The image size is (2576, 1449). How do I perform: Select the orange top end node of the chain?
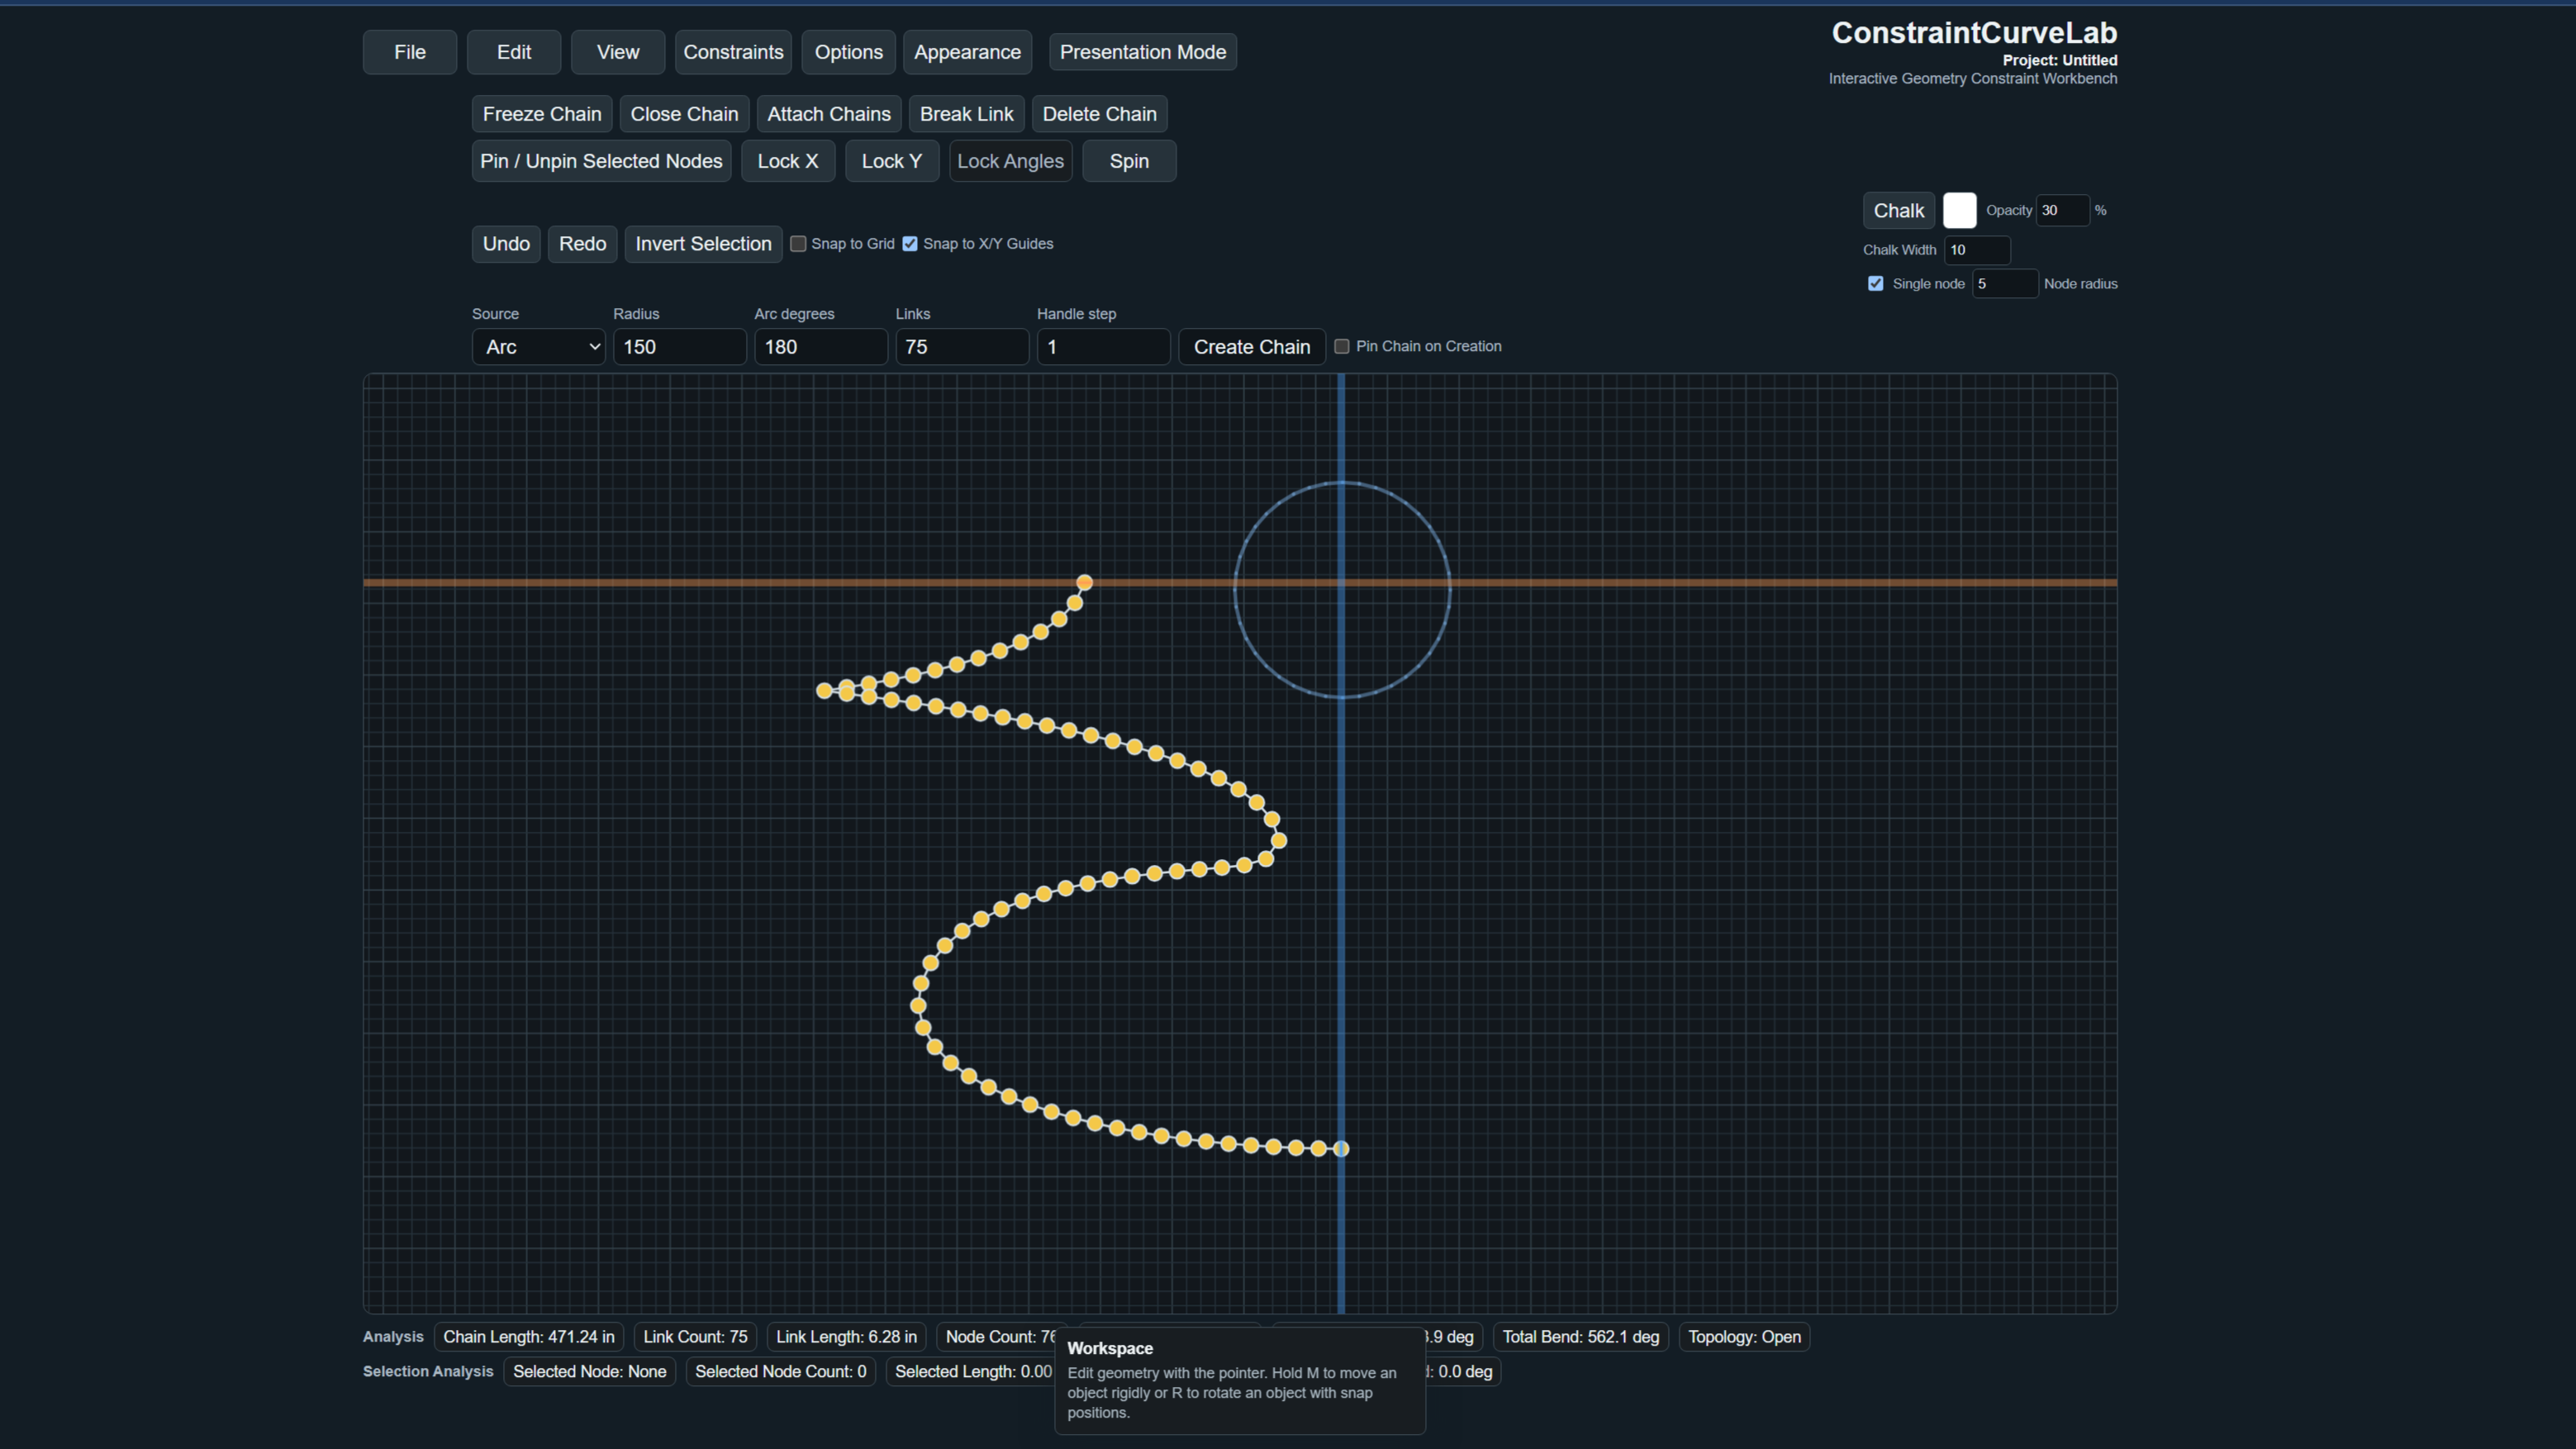pos(1084,582)
